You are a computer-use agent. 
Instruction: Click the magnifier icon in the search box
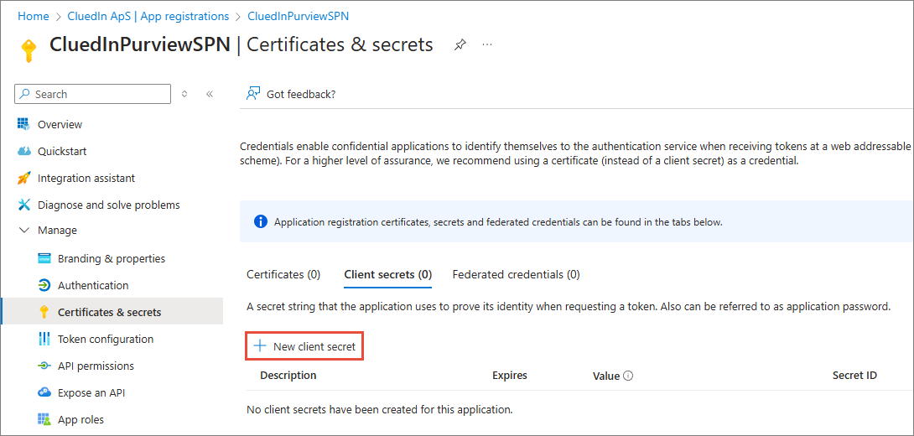pos(25,94)
